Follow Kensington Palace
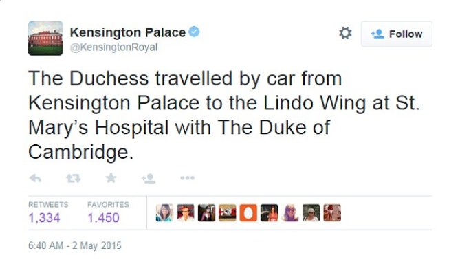 pos(397,34)
